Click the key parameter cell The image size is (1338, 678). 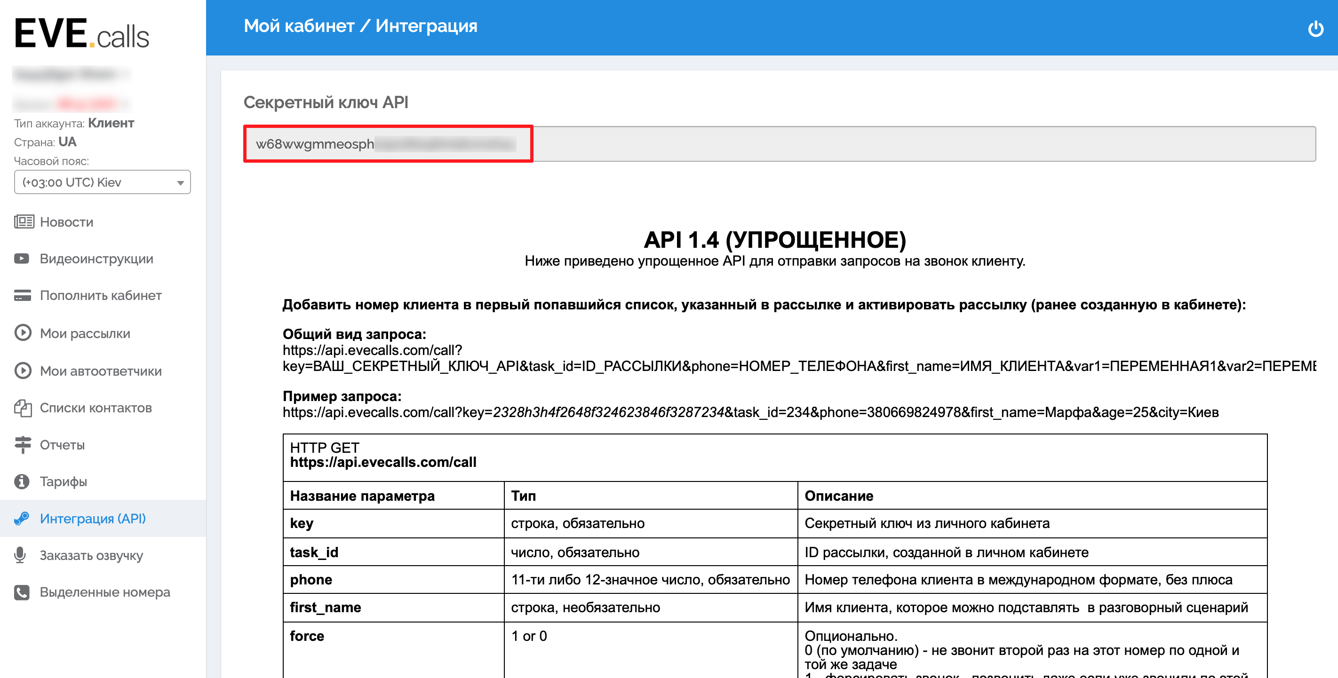click(394, 523)
